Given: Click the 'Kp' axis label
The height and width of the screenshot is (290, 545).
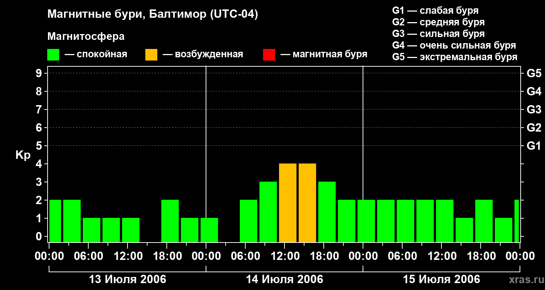Looking at the screenshot, I should 23,156.
